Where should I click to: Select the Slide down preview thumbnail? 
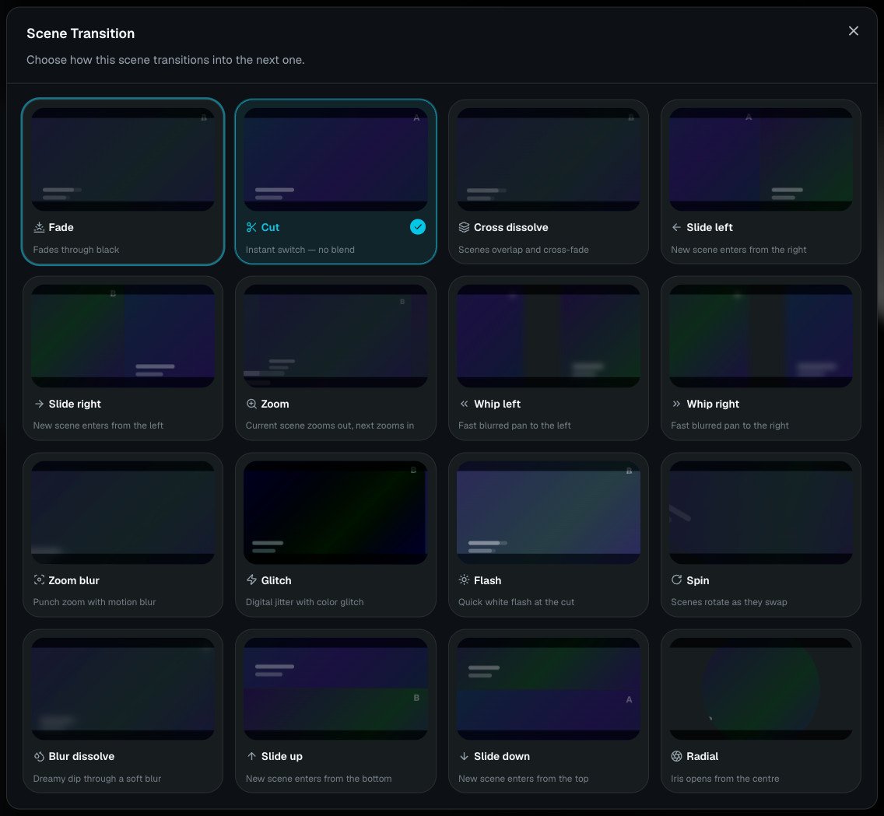pos(549,688)
